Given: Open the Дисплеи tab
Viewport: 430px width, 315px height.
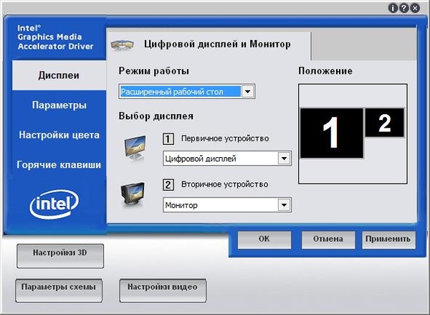Looking at the screenshot, I should pyautogui.click(x=59, y=75).
